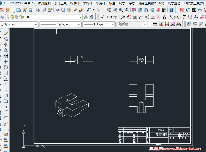Open the ByLayer linetype dropdown
The image size is (206, 152).
(79, 24)
